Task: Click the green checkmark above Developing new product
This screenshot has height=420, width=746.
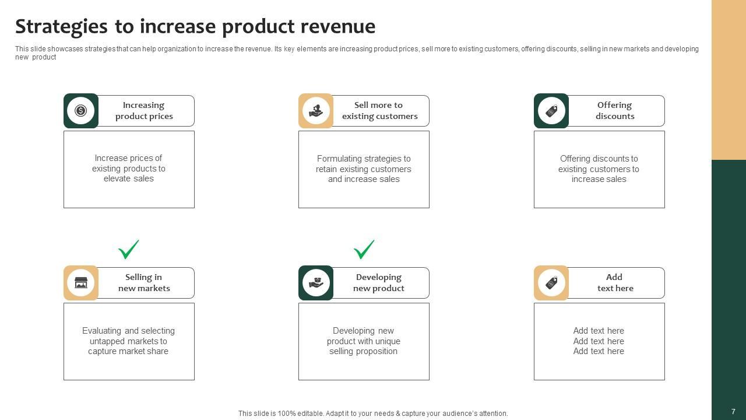Action: click(364, 249)
